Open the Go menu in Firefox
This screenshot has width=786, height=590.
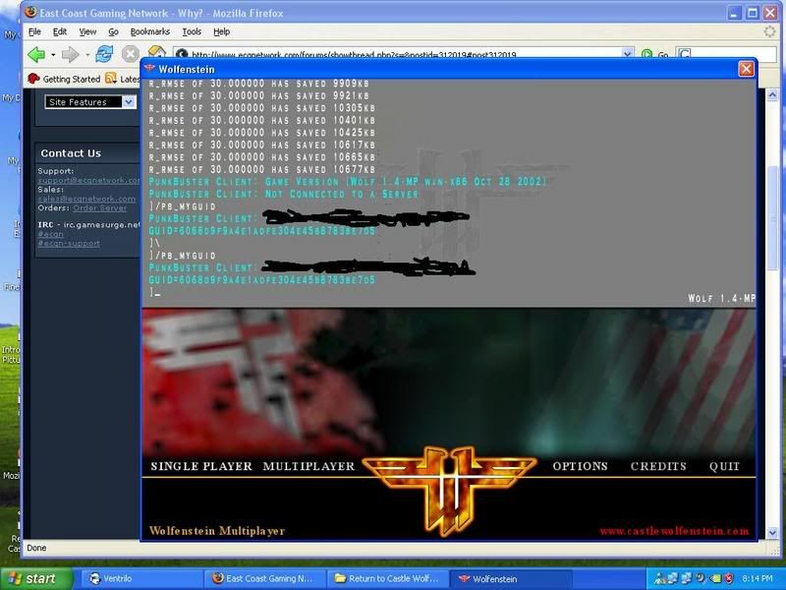(113, 31)
